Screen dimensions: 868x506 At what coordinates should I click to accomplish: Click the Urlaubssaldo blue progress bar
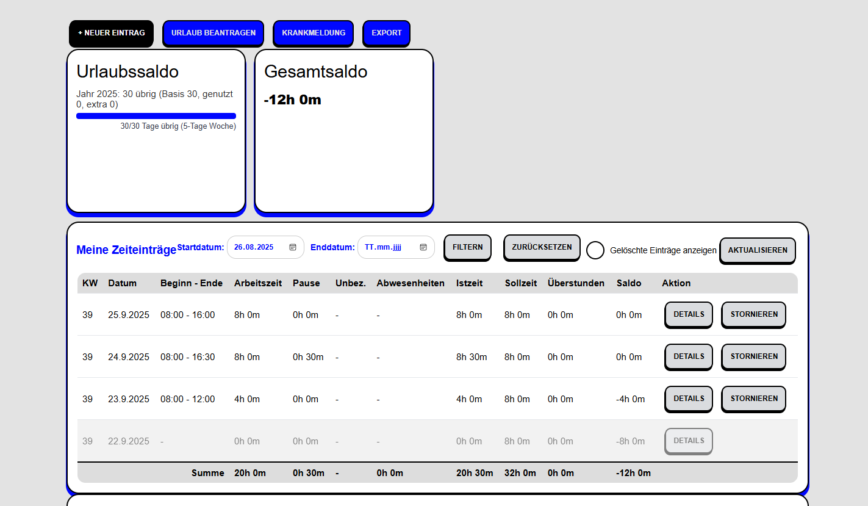pyautogui.click(x=156, y=116)
